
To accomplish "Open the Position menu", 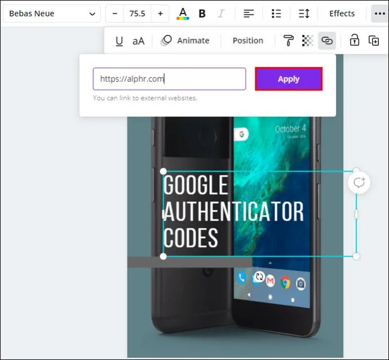I will click(x=248, y=41).
